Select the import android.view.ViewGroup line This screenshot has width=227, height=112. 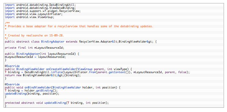(x=30, y=17)
